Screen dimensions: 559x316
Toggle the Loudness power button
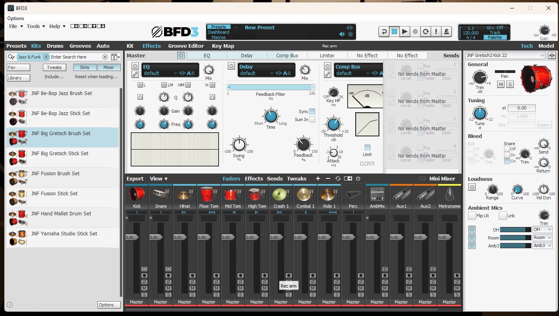472,187
